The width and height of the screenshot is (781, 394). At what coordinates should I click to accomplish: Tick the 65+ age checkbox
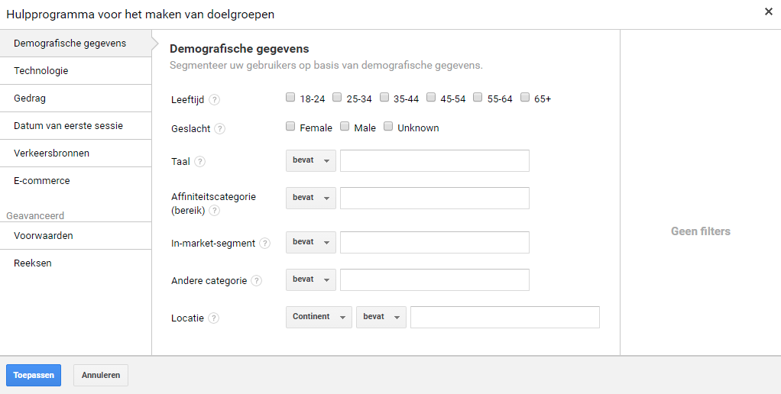(x=524, y=98)
